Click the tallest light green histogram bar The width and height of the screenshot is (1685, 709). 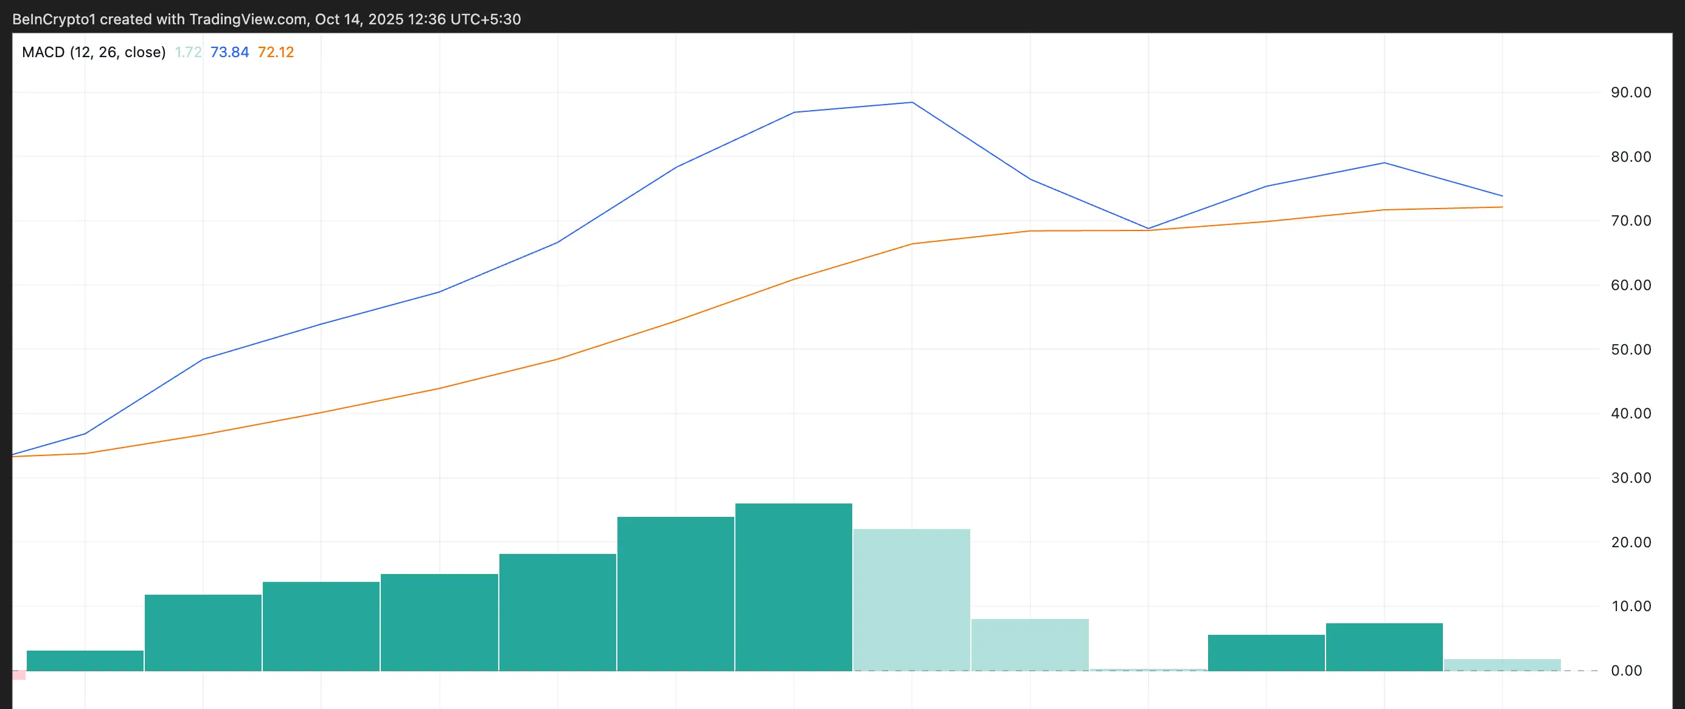click(x=911, y=600)
